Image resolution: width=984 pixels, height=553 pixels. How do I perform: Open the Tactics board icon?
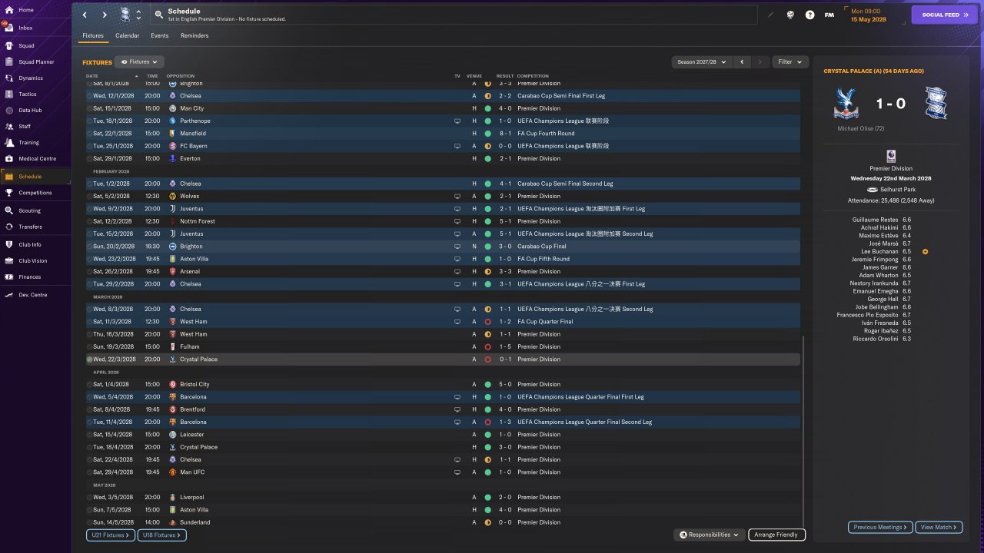tap(9, 94)
